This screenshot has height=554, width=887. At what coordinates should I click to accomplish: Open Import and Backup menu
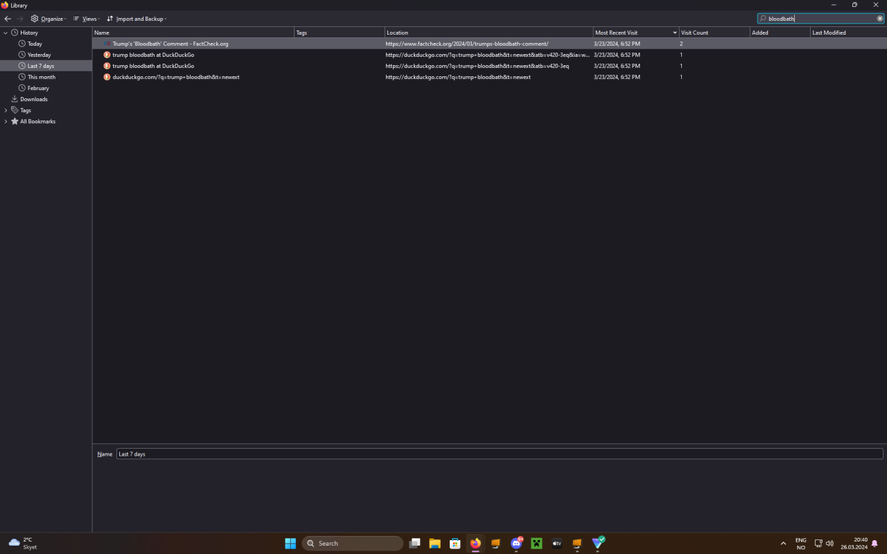(x=137, y=19)
